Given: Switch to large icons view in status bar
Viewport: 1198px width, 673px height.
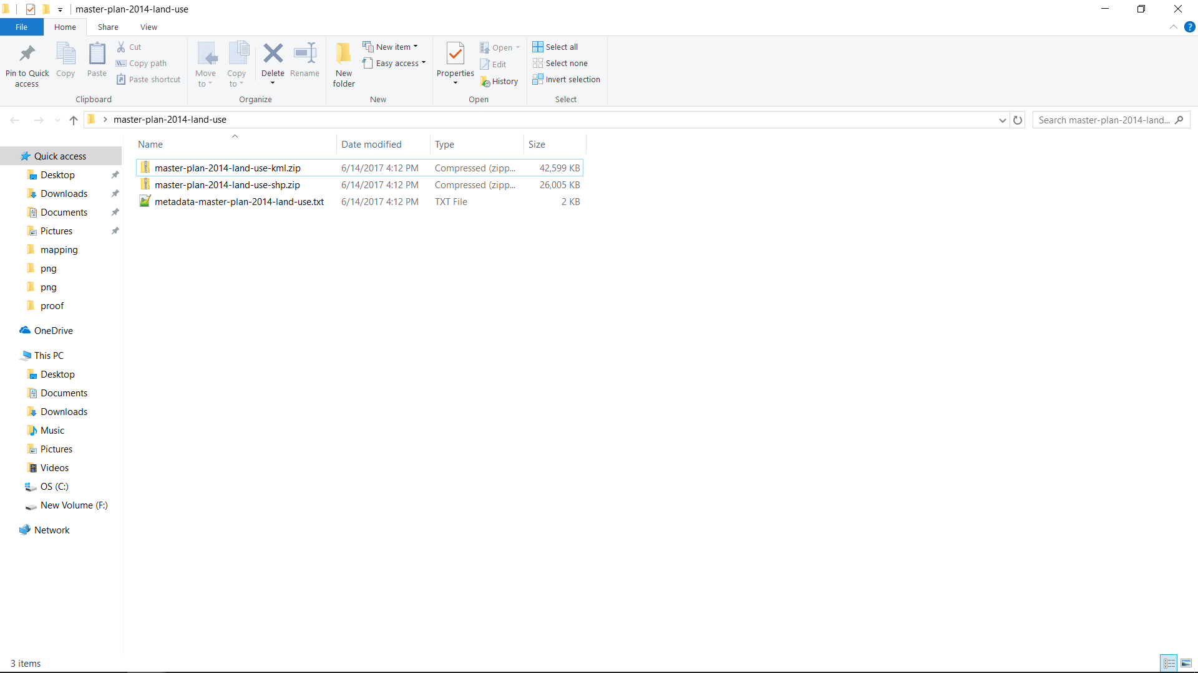Looking at the screenshot, I should 1186,663.
